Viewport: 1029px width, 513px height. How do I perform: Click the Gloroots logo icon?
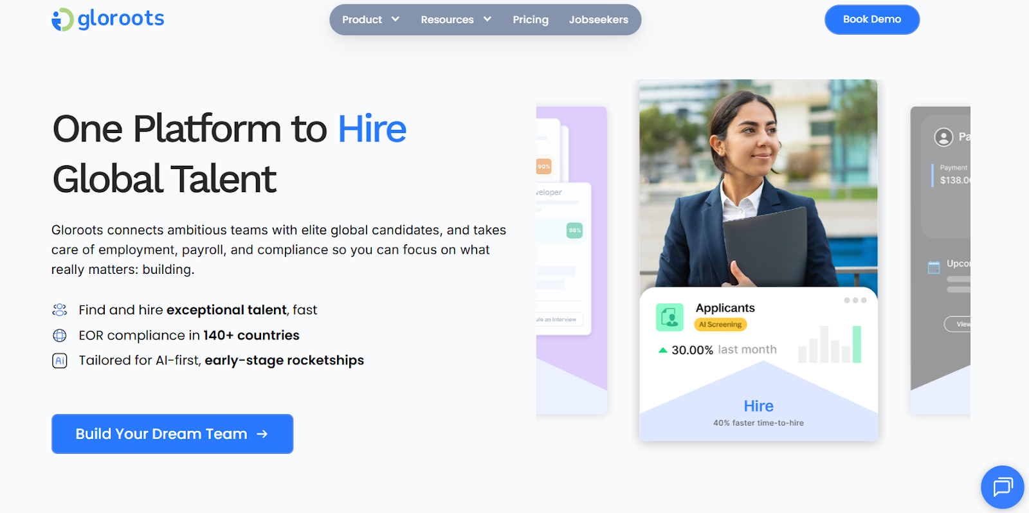62,19
